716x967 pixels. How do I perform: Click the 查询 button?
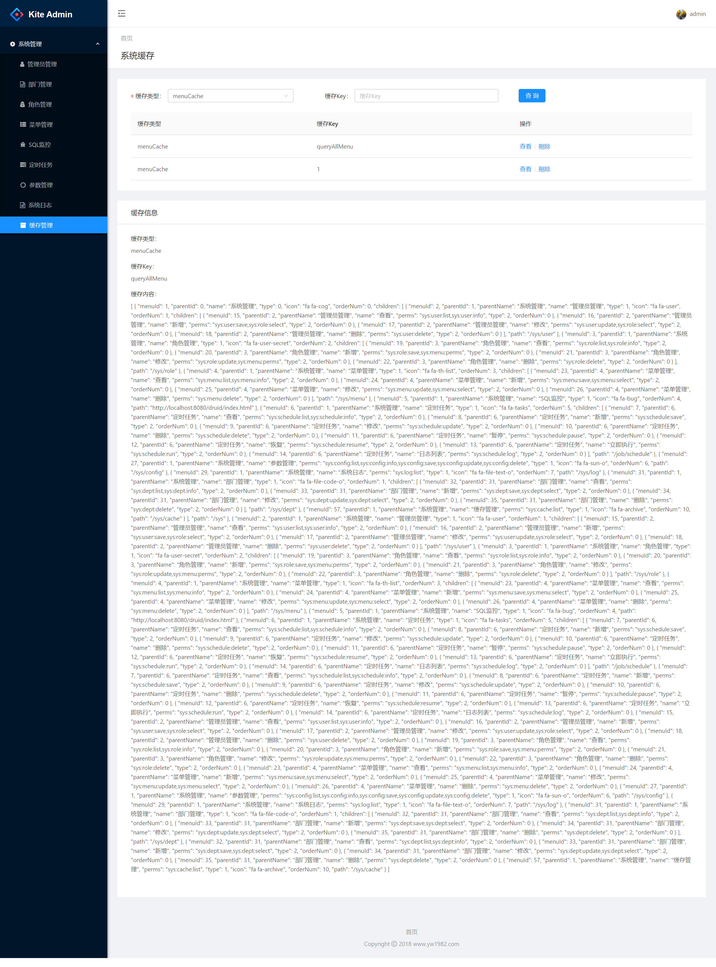pos(531,96)
